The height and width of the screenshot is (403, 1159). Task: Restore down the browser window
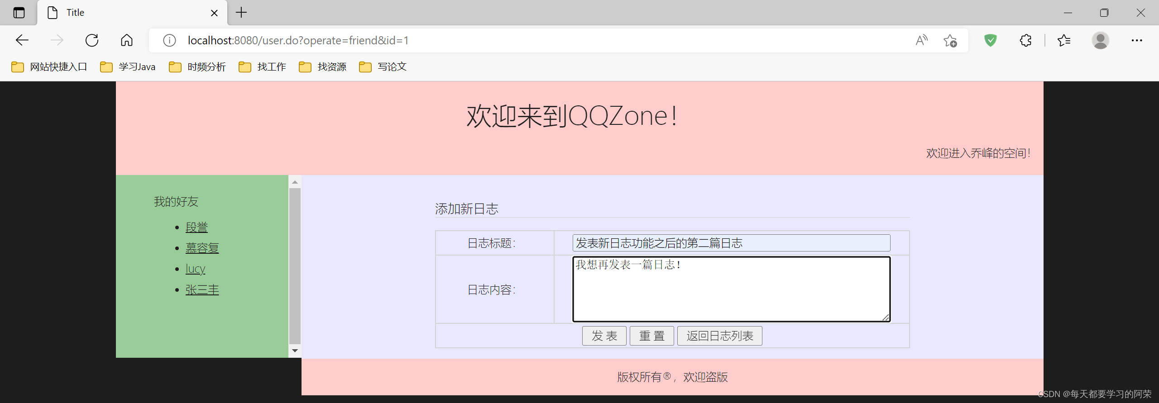point(1104,13)
